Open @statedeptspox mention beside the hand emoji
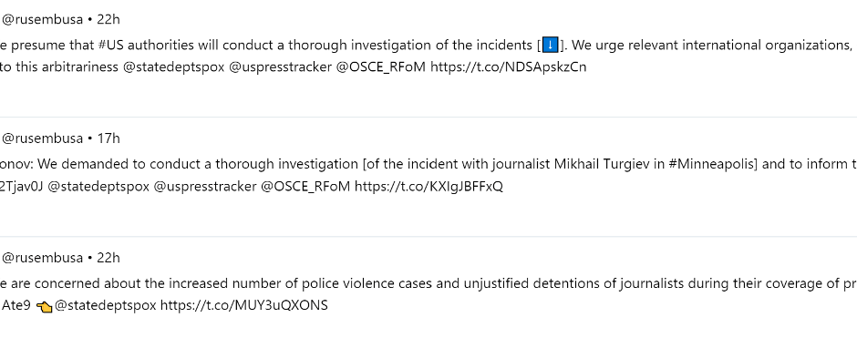The image size is (857, 348). point(106,305)
